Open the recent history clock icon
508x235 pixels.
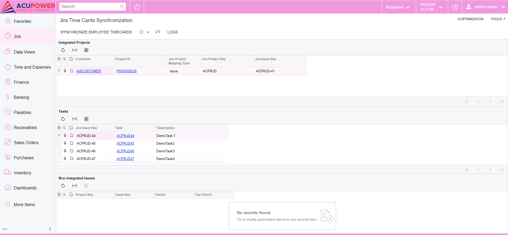pyautogui.click(x=137, y=7)
